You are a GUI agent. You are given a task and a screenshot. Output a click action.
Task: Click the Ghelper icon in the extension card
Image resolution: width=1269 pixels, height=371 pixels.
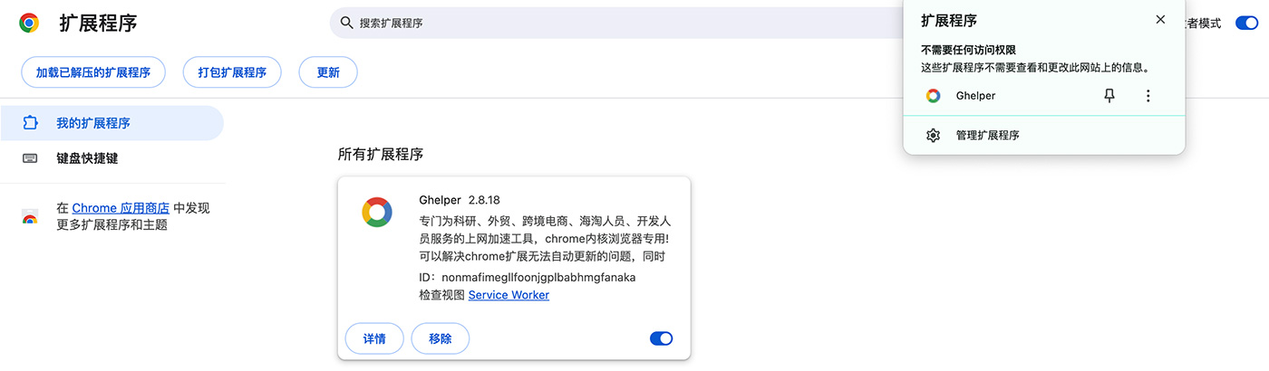[377, 212]
